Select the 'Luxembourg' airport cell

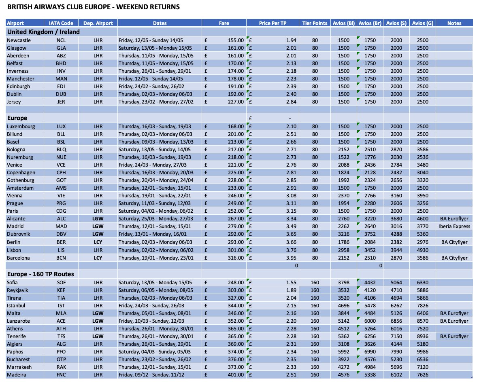[x=25, y=126]
